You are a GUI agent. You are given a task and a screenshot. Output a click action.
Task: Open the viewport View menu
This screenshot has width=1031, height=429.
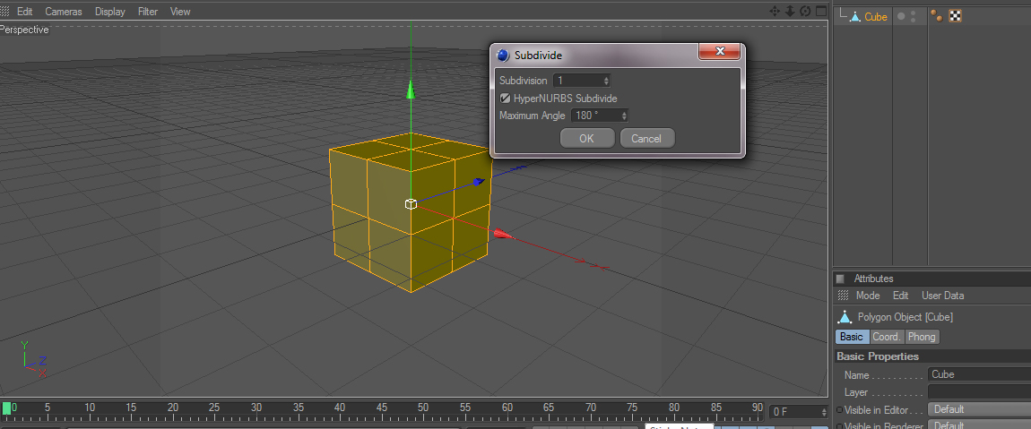180,11
